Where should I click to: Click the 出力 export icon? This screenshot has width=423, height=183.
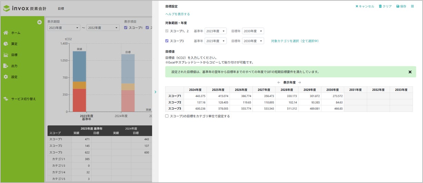click(x=6, y=66)
